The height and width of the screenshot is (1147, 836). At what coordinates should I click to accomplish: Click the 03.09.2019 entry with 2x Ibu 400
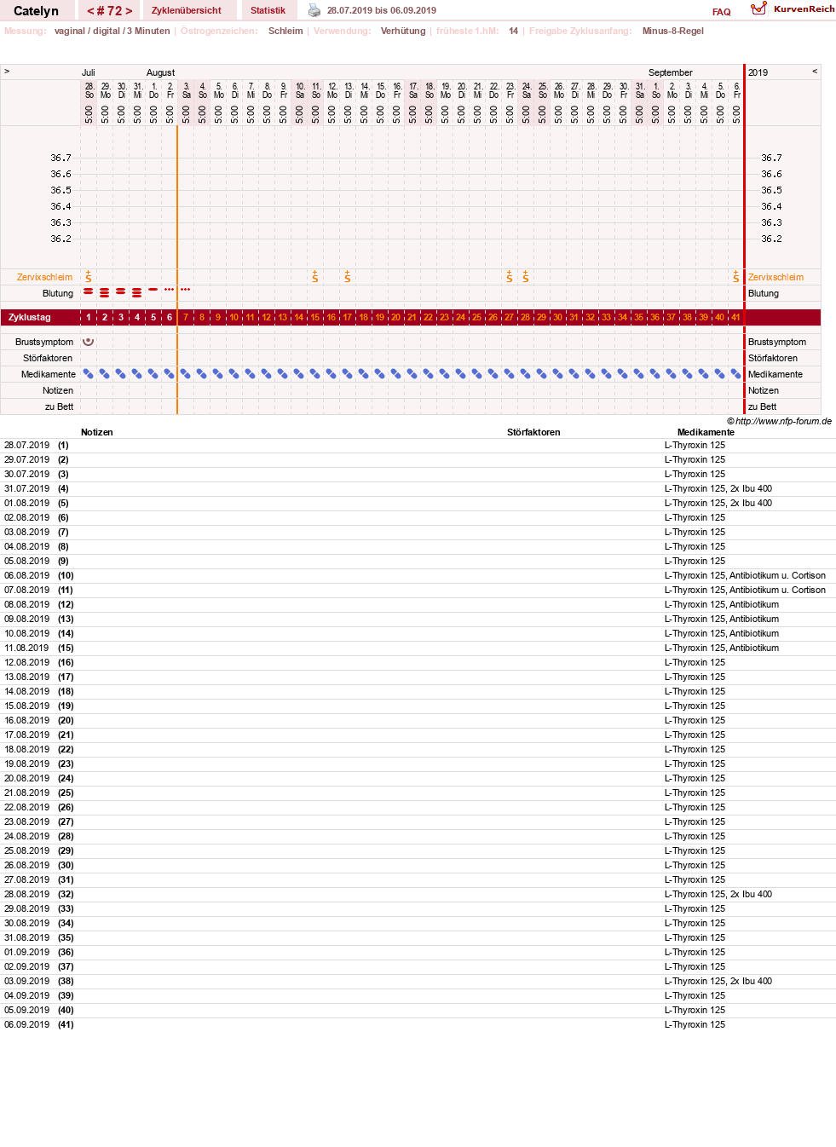pyautogui.click(x=718, y=981)
